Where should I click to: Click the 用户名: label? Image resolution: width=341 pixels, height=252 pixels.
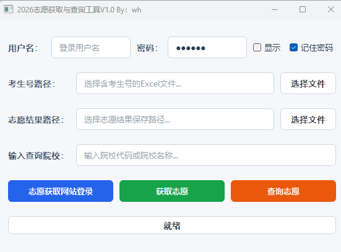23,48
